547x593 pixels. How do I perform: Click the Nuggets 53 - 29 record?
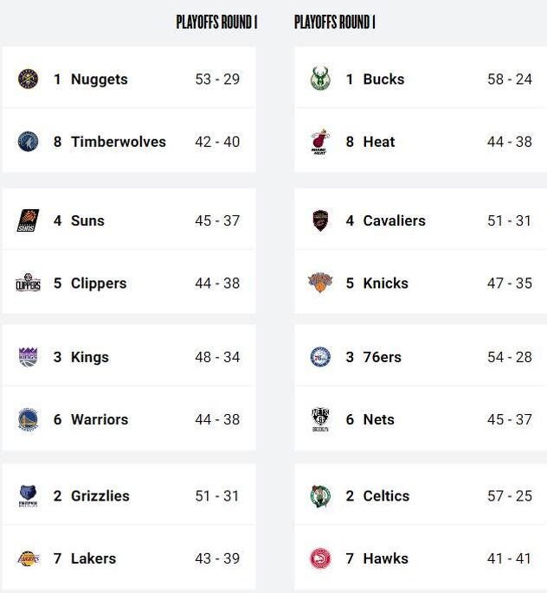[217, 80]
